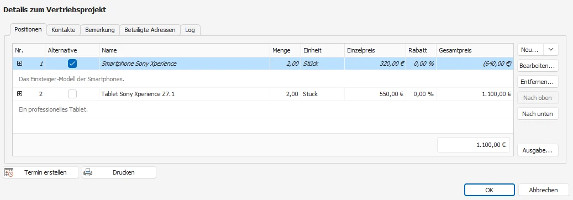
Task: Click the Menge 2,00 cell of Smartphone row
Action: (x=285, y=64)
